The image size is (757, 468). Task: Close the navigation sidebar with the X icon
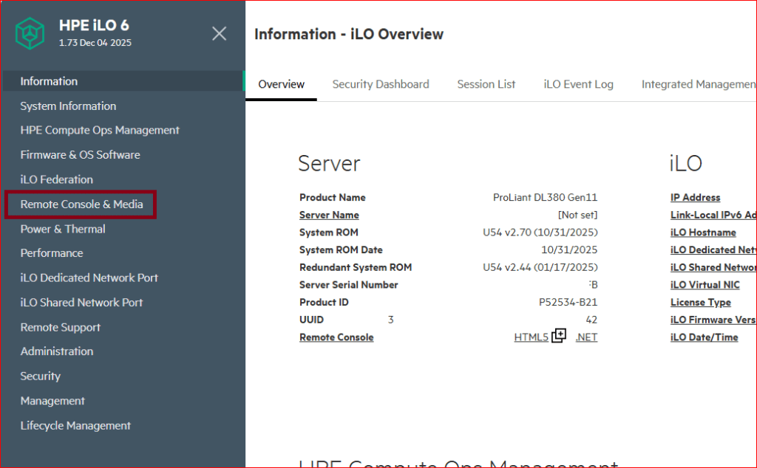pyautogui.click(x=219, y=33)
